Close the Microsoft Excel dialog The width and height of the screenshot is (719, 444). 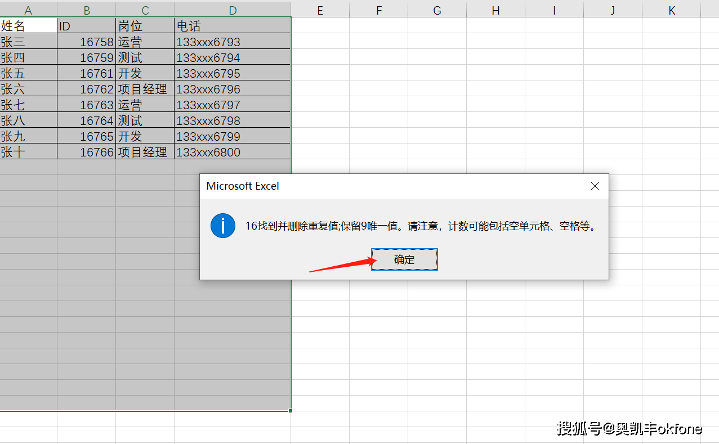pos(595,186)
